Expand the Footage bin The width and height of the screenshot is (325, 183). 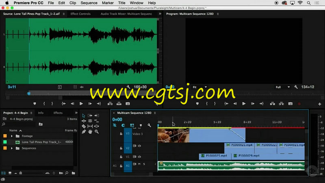pos(12,136)
